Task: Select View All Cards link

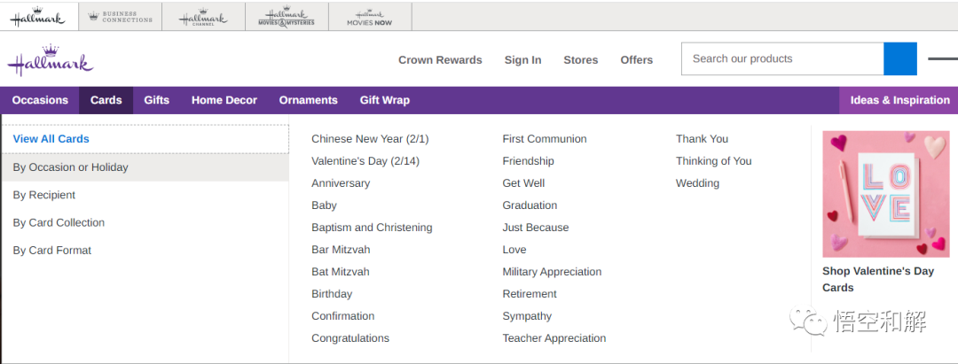Action: pyautogui.click(x=51, y=139)
